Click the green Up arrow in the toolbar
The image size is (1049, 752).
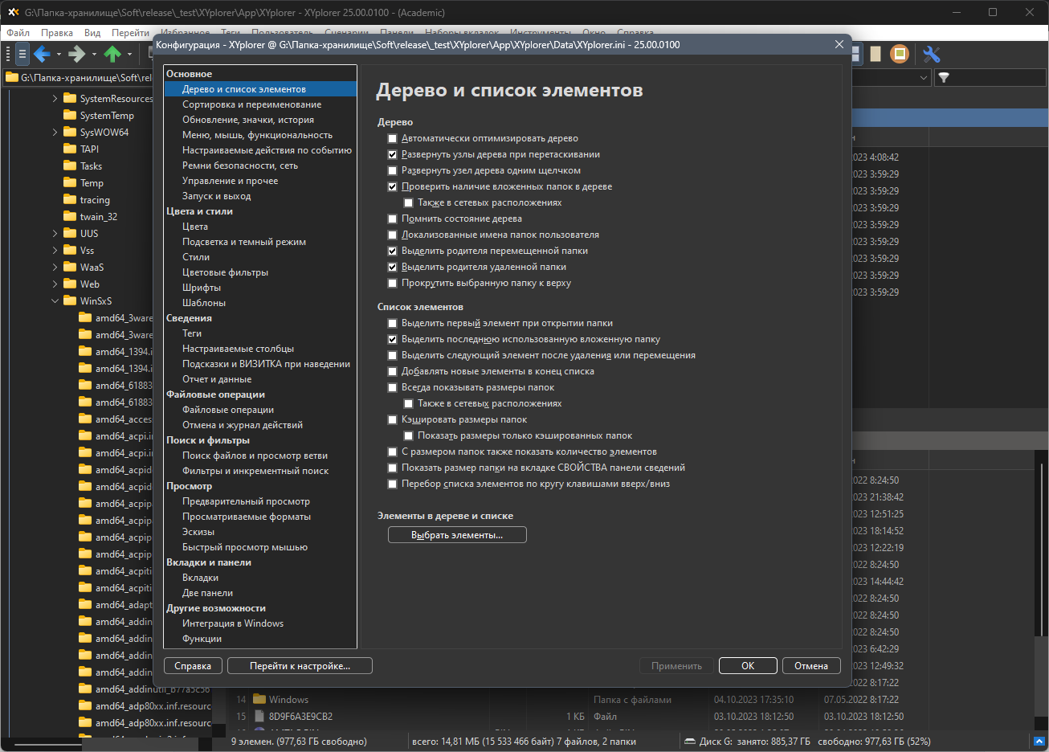click(x=112, y=55)
